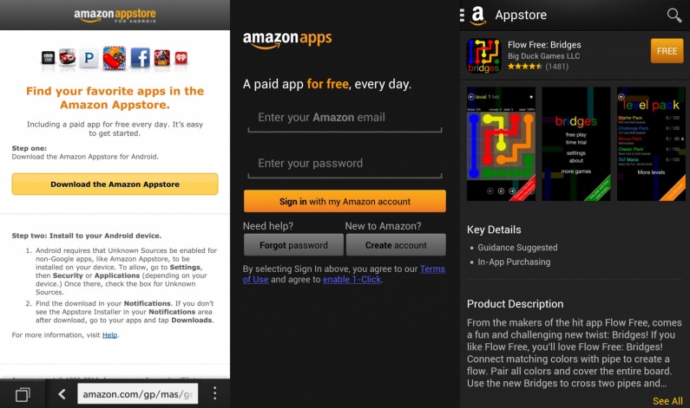
Task: Tap the search magnifier in Appstore header
Action: point(674,16)
